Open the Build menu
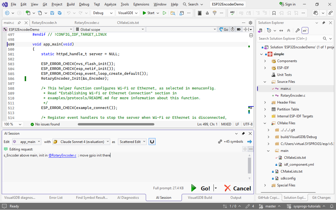336x210 pixels. pyautogui.click(x=71, y=4)
